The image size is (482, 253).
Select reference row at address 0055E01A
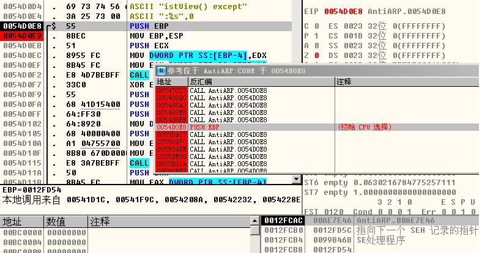coord(317,164)
